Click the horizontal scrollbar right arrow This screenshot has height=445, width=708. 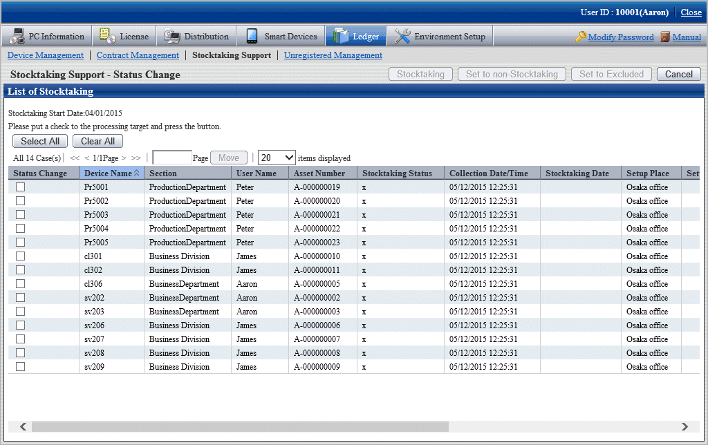(684, 426)
